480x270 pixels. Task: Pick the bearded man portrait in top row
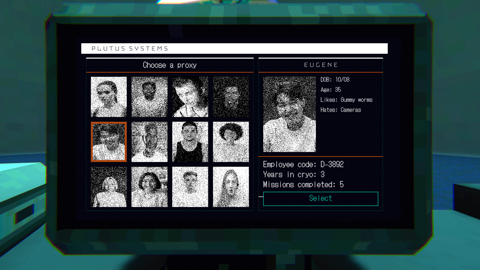149,97
